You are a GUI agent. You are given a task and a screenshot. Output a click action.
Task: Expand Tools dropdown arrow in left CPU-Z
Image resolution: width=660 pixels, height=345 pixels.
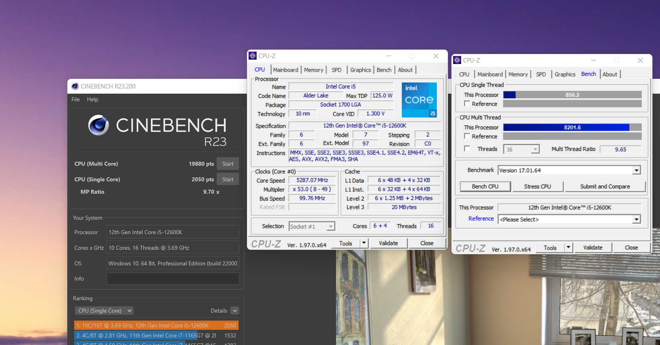[364, 243]
